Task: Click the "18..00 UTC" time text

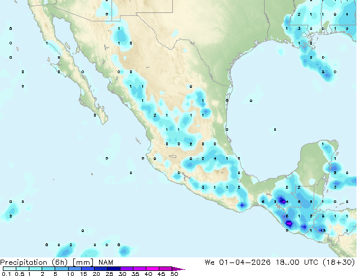Action: click(297, 262)
